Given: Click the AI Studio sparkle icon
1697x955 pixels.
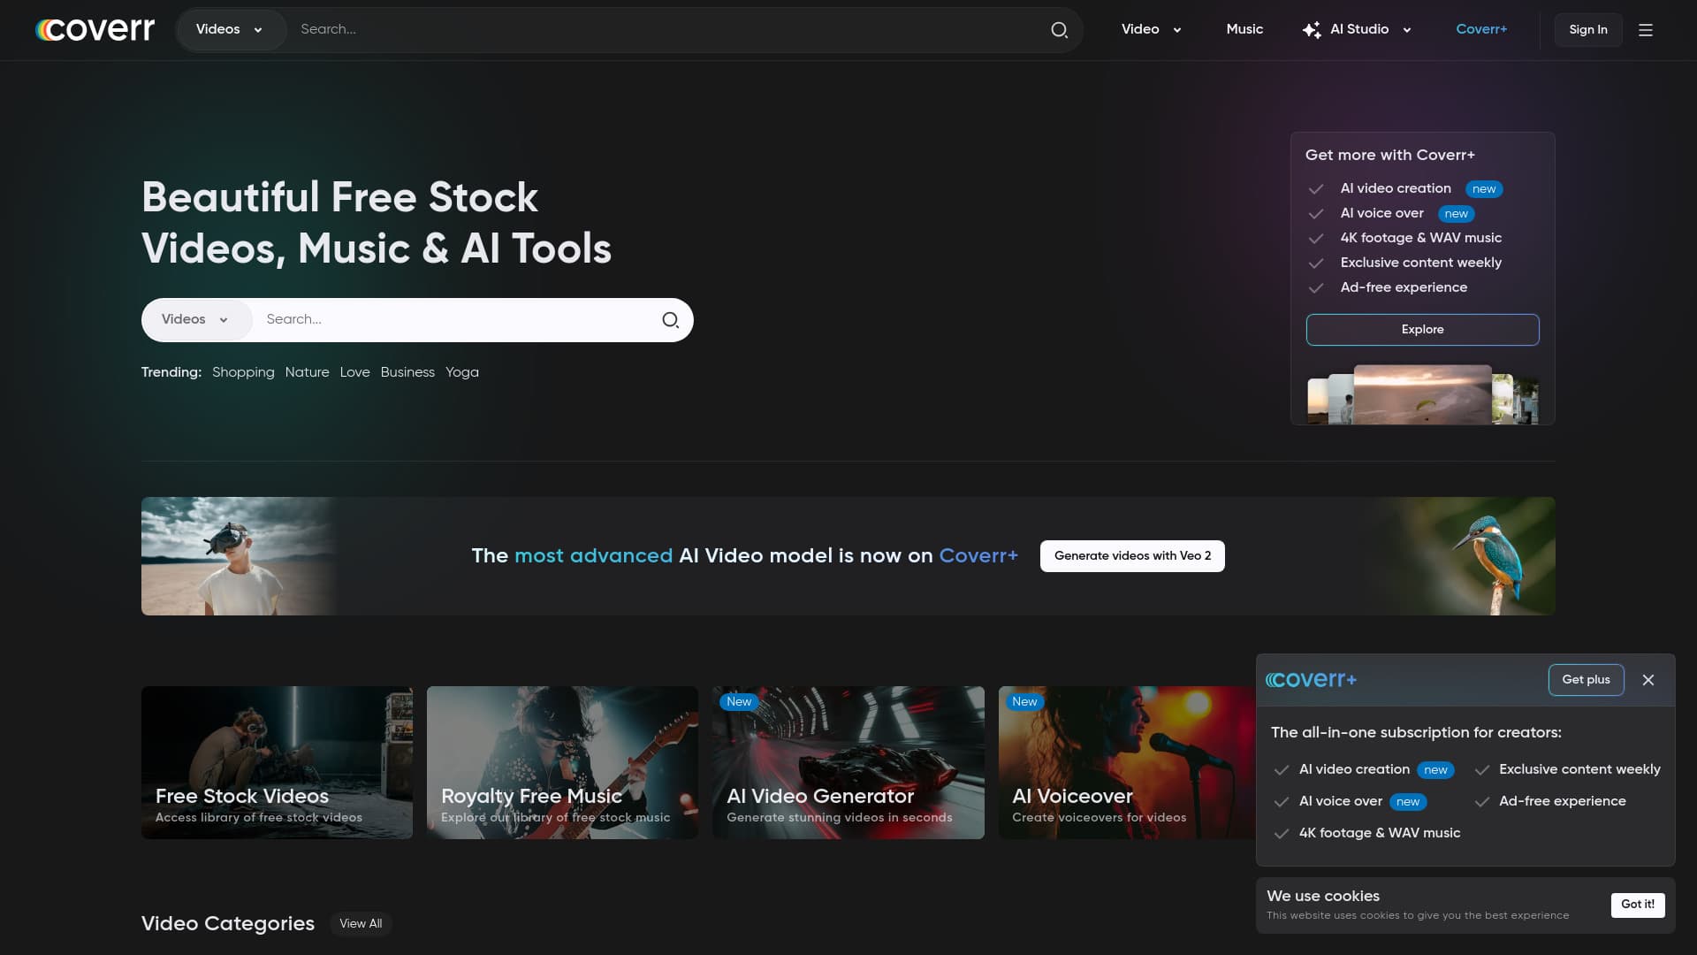Looking at the screenshot, I should [x=1312, y=30].
